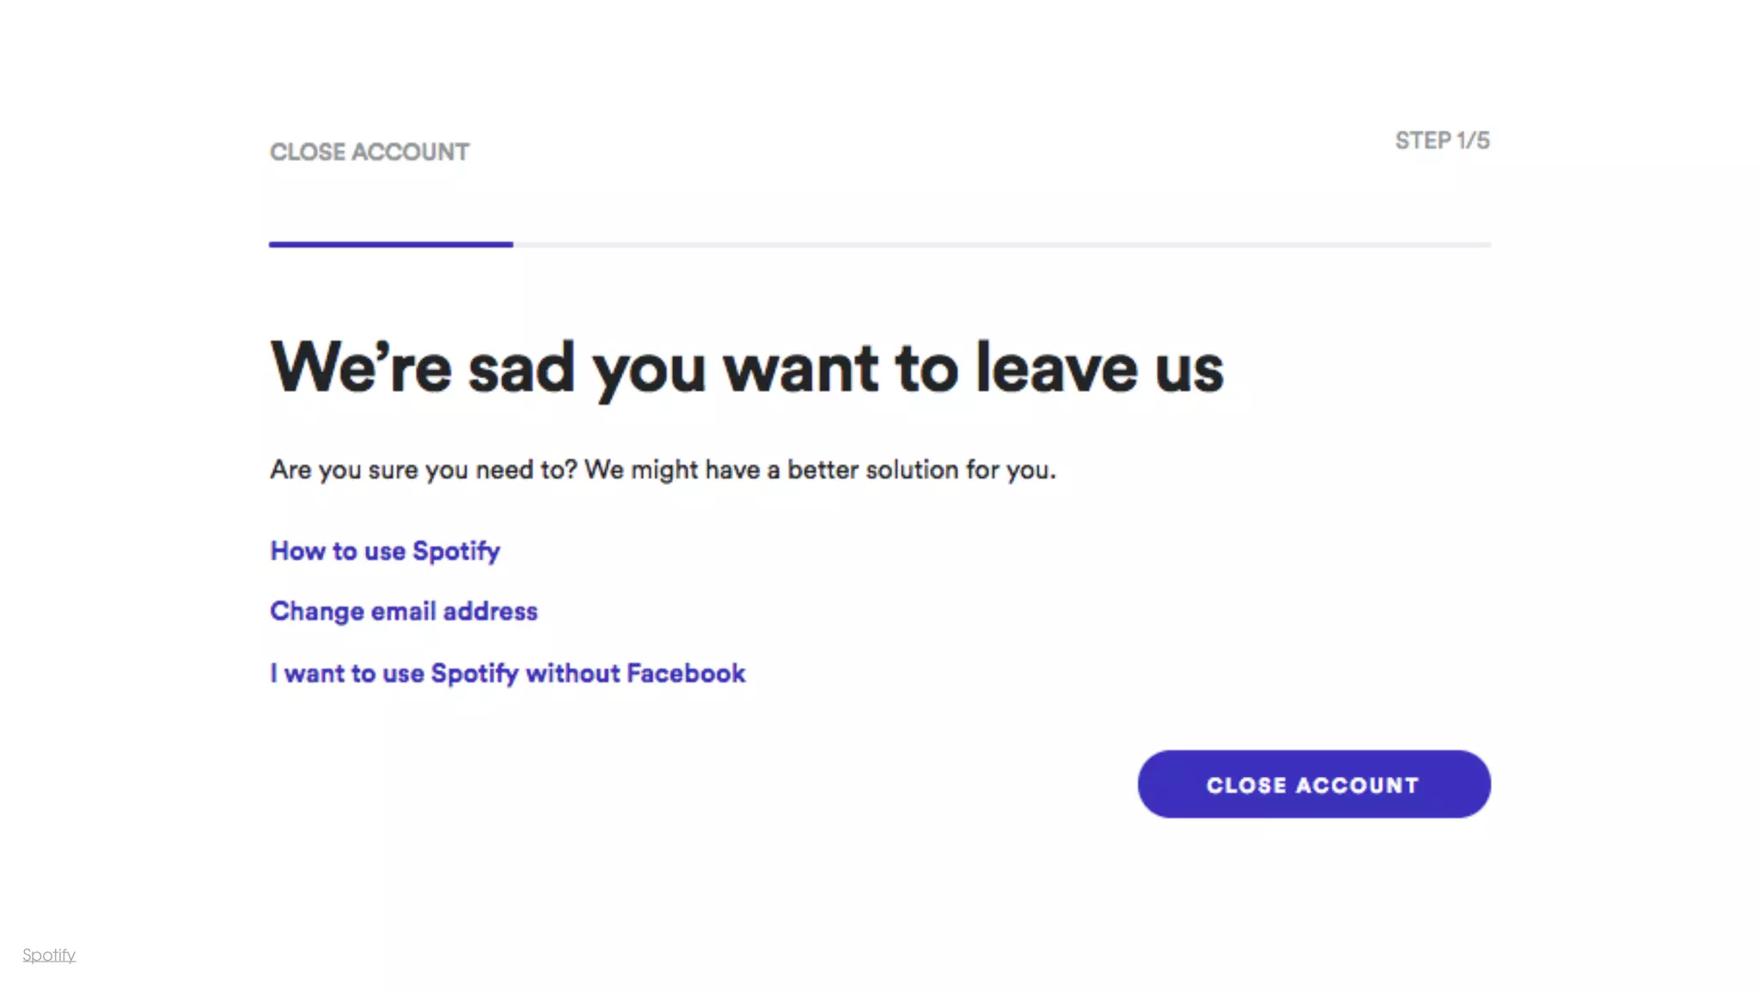Get help learning how to use Spotify

385,551
